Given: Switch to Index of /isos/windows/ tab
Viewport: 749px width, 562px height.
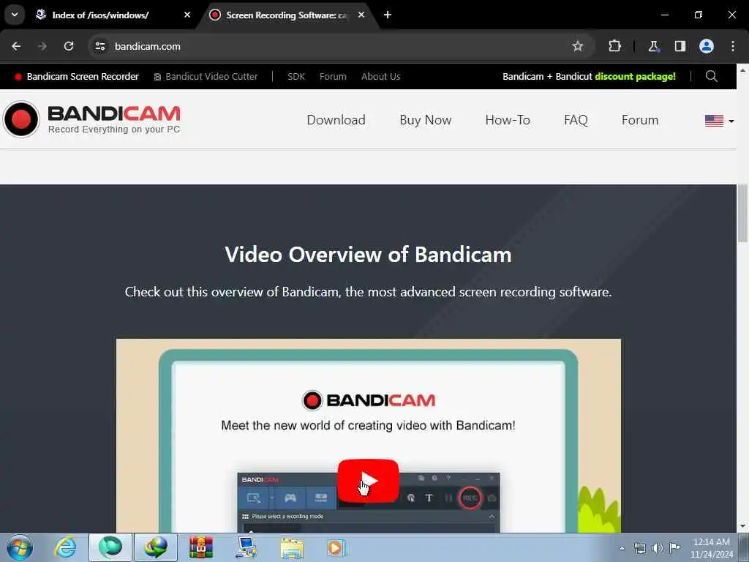Looking at the screenshot, I should 100,15.
